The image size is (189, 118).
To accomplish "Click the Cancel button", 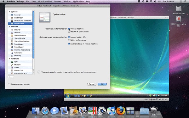I will click(92, 84).
